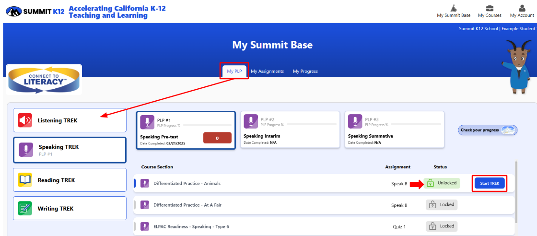Open the PLP #3 Speaking Summative card
Viewport: 537px width, 236px height.
[x=394, y=130]
